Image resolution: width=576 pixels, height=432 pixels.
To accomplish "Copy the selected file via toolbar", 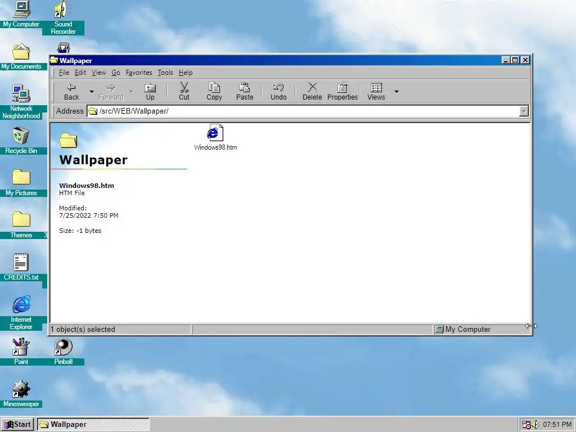I will coord(214,92).
